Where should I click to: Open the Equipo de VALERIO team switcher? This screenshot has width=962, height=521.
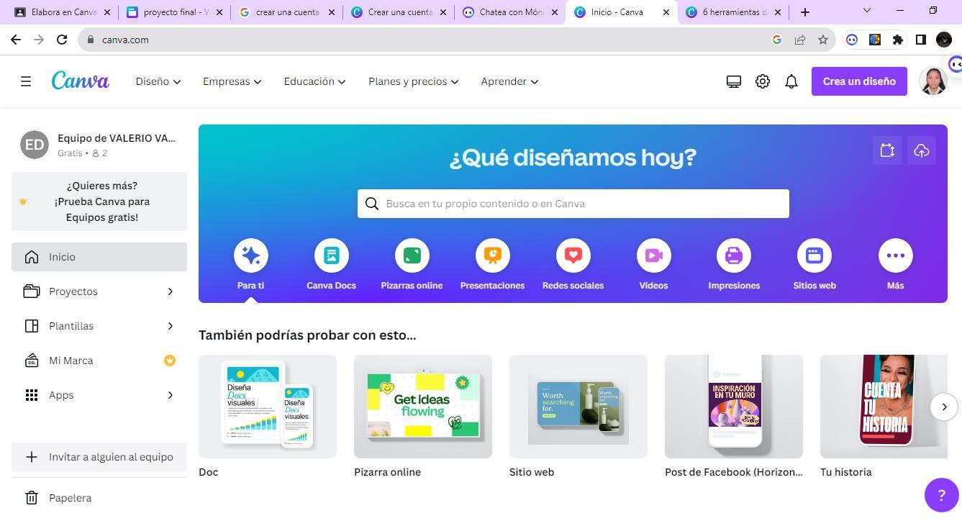tap(99, 145)
